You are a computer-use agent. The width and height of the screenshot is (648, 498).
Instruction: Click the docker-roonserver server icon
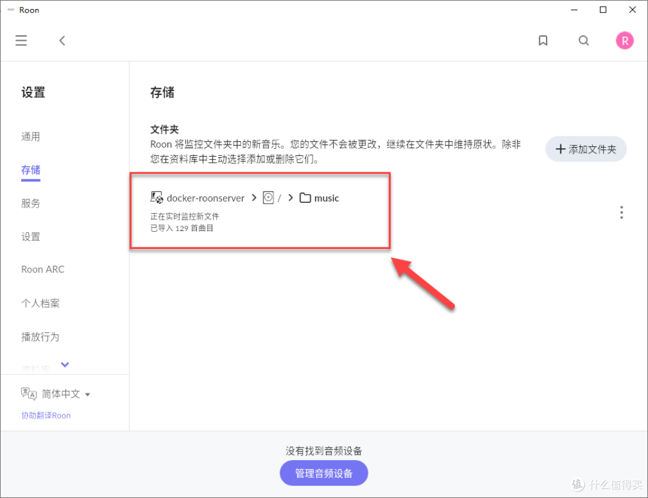point(156,197)
